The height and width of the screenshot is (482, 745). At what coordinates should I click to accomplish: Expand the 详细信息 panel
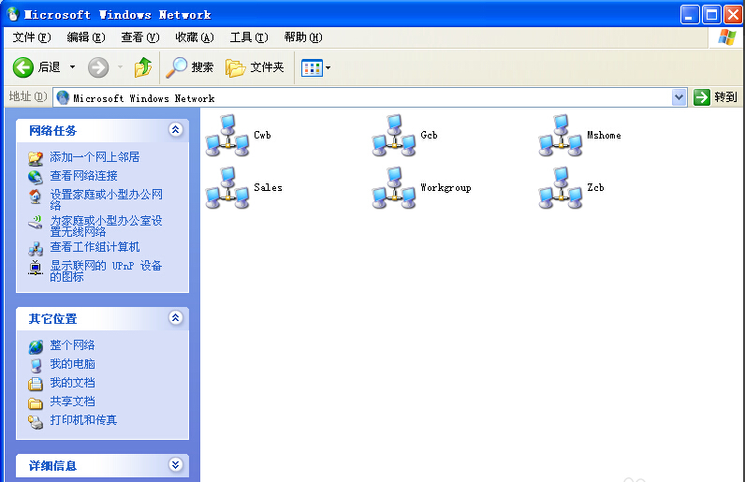pos(175,465)
